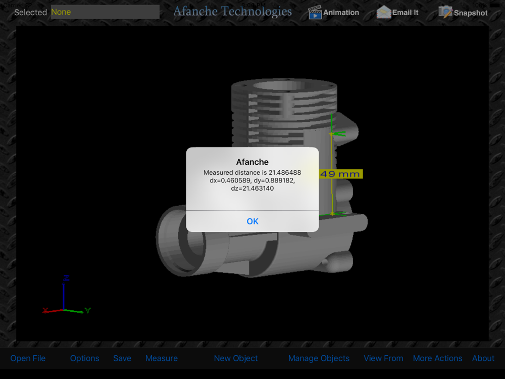Click the Email It label text
505x379 pixels.
click(x=405, y=13)
